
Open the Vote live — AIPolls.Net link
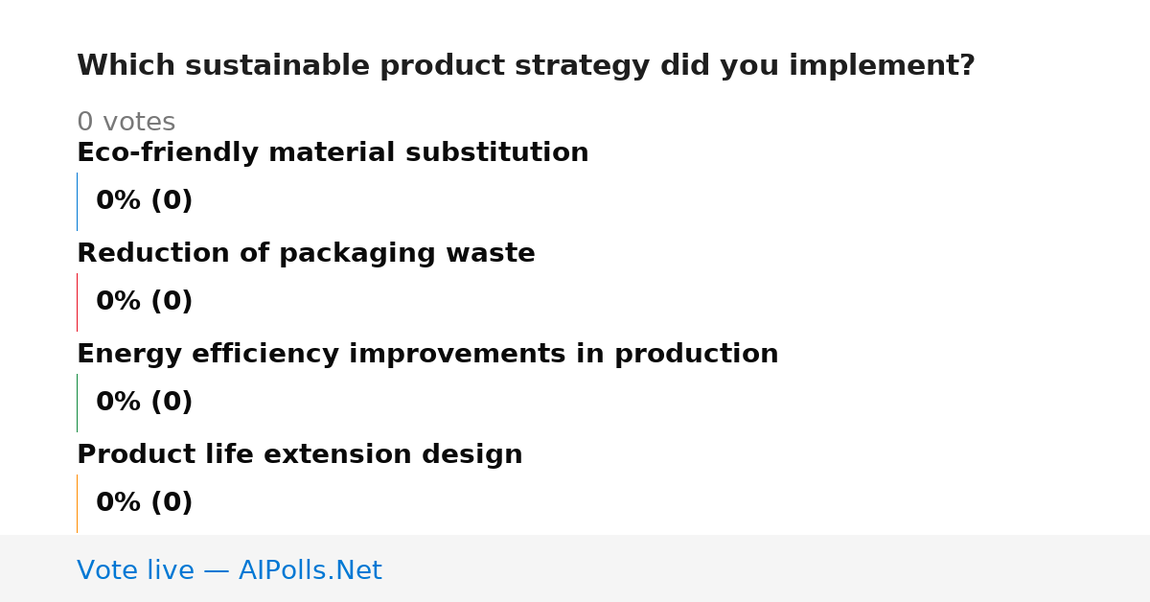tap(229, 570)
